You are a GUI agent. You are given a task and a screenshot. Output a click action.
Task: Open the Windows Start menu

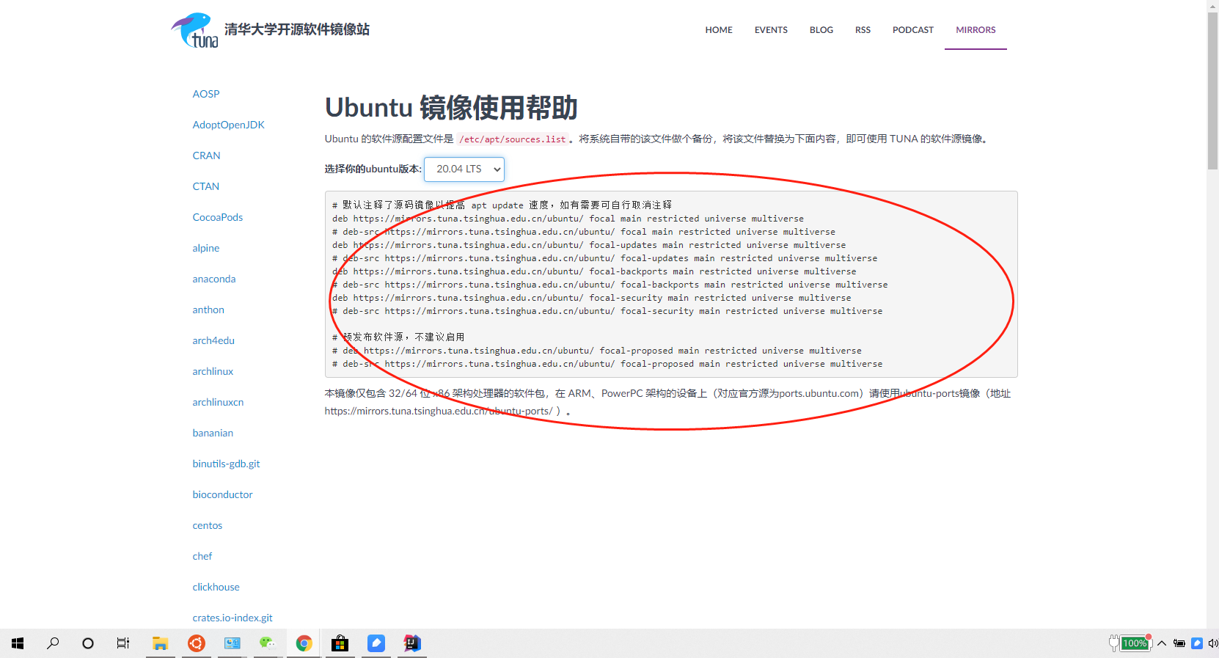(x=18, y=643)
